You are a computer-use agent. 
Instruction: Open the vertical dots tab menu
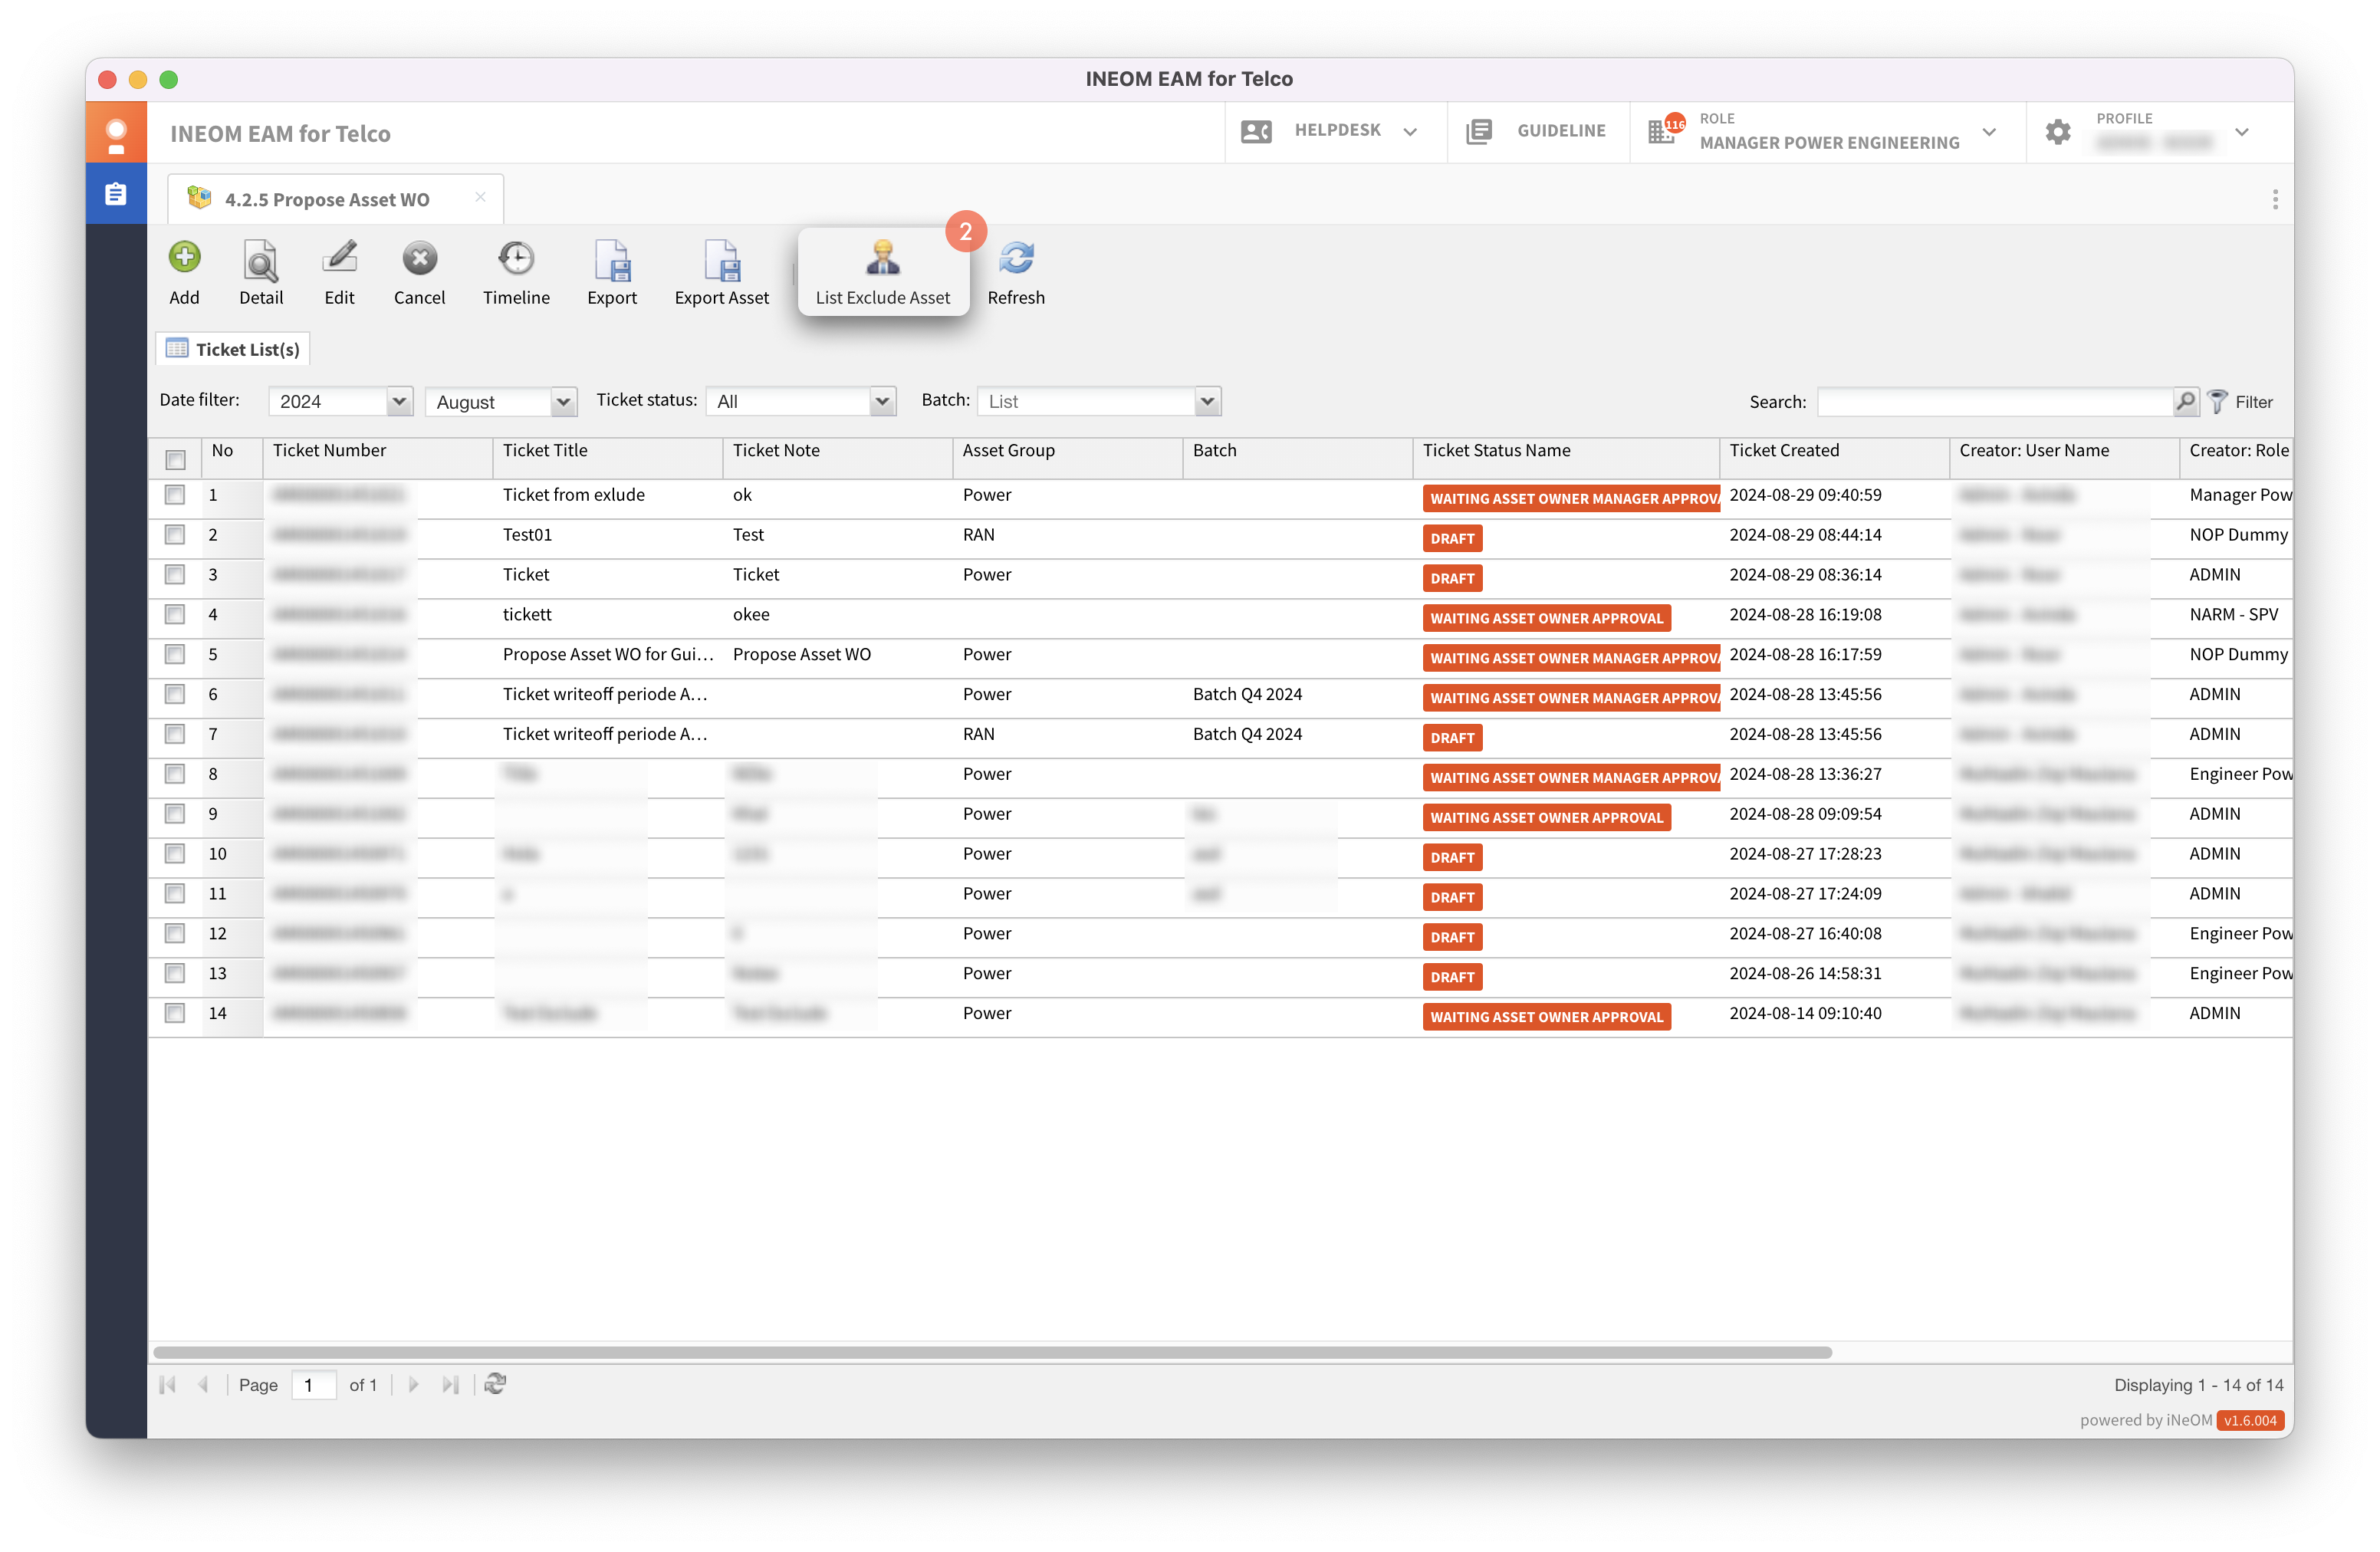[2274, 199]
